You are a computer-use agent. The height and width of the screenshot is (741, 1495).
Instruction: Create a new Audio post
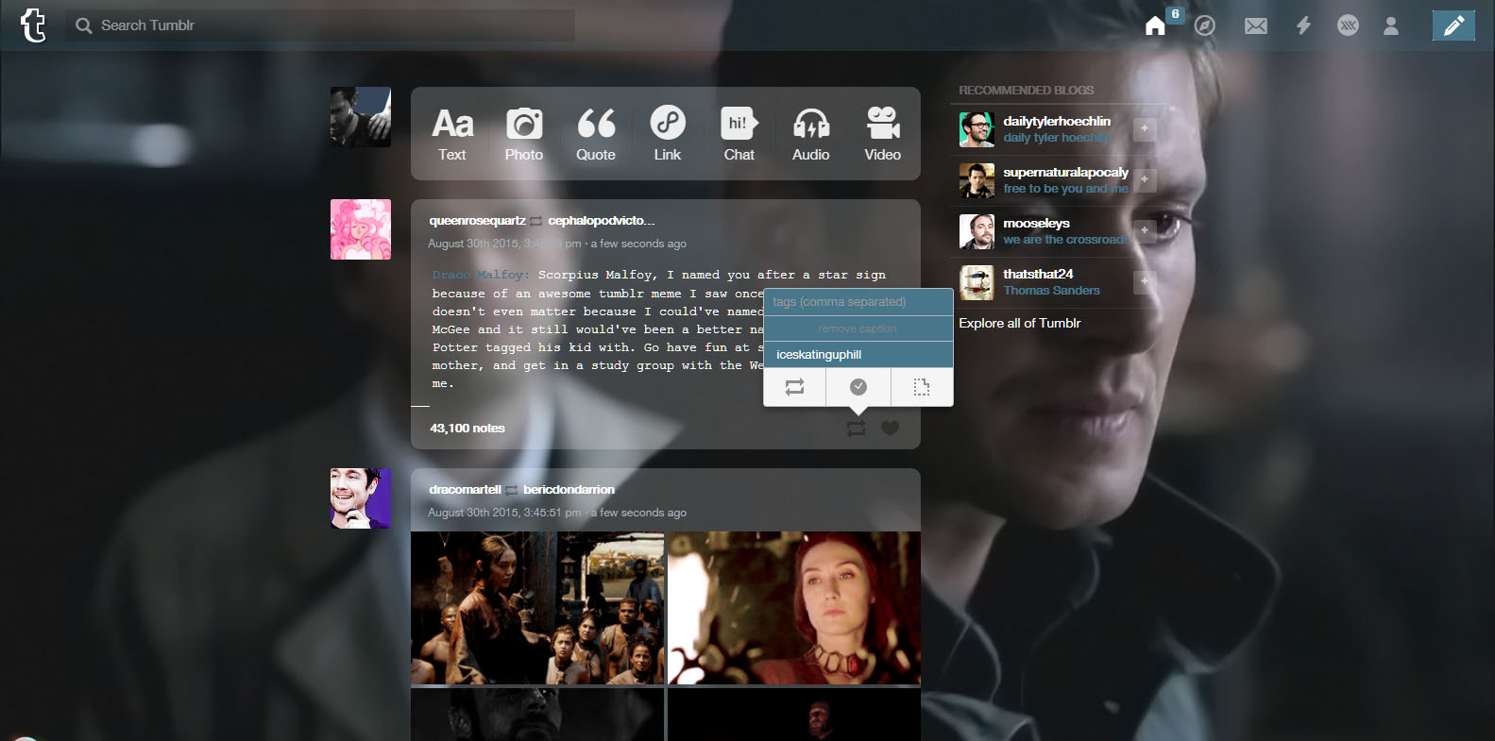[811, 134]
